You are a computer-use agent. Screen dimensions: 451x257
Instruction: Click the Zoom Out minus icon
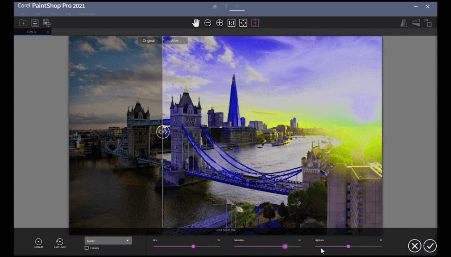pos(207,23)
